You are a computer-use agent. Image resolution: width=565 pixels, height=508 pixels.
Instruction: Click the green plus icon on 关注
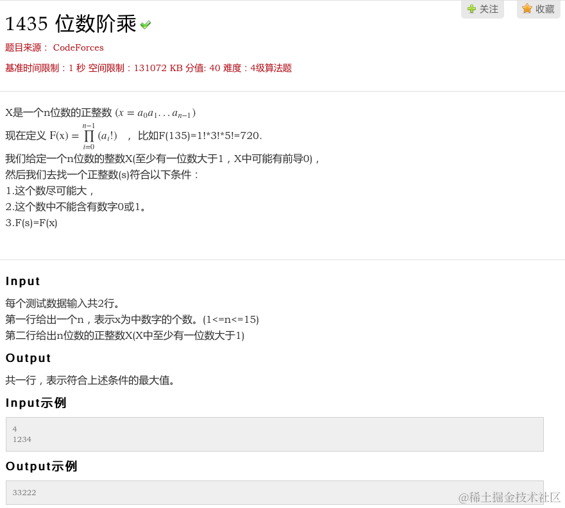471,9
